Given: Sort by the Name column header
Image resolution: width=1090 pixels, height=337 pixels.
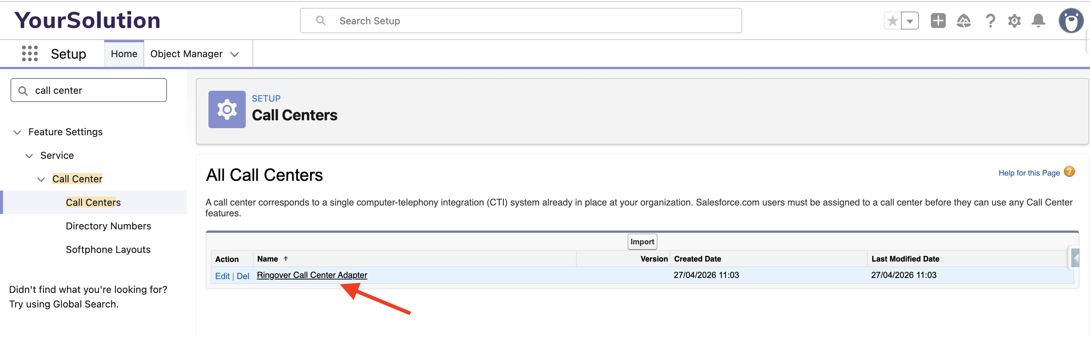Looking at the screenshot, I should coord(267,259).
